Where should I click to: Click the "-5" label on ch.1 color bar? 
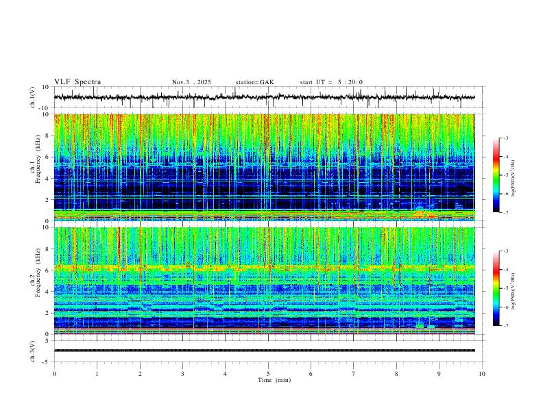pyautogui.click(x=506, y=175)
